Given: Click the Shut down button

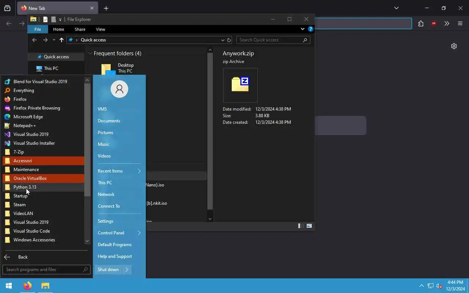Looking at the screenshot, I should pyautogui.click(x=108, y=270).
